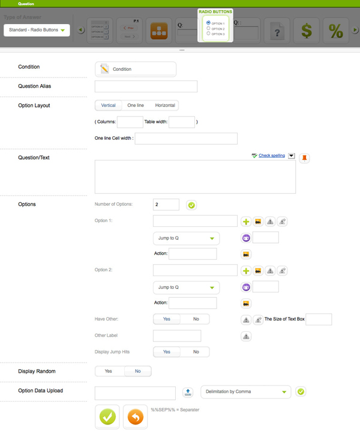Confirm number of options with green check
Image resolution: width=360 pixels, height=431 pixels.
point(191,205)
